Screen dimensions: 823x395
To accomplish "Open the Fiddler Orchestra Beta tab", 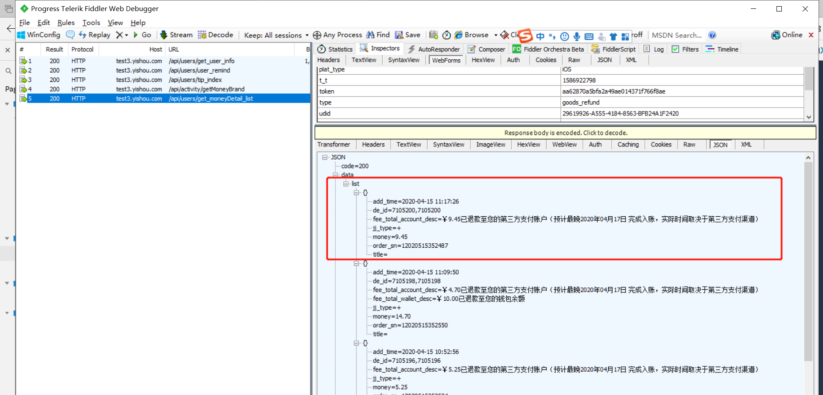I will (x=548, y=49).
